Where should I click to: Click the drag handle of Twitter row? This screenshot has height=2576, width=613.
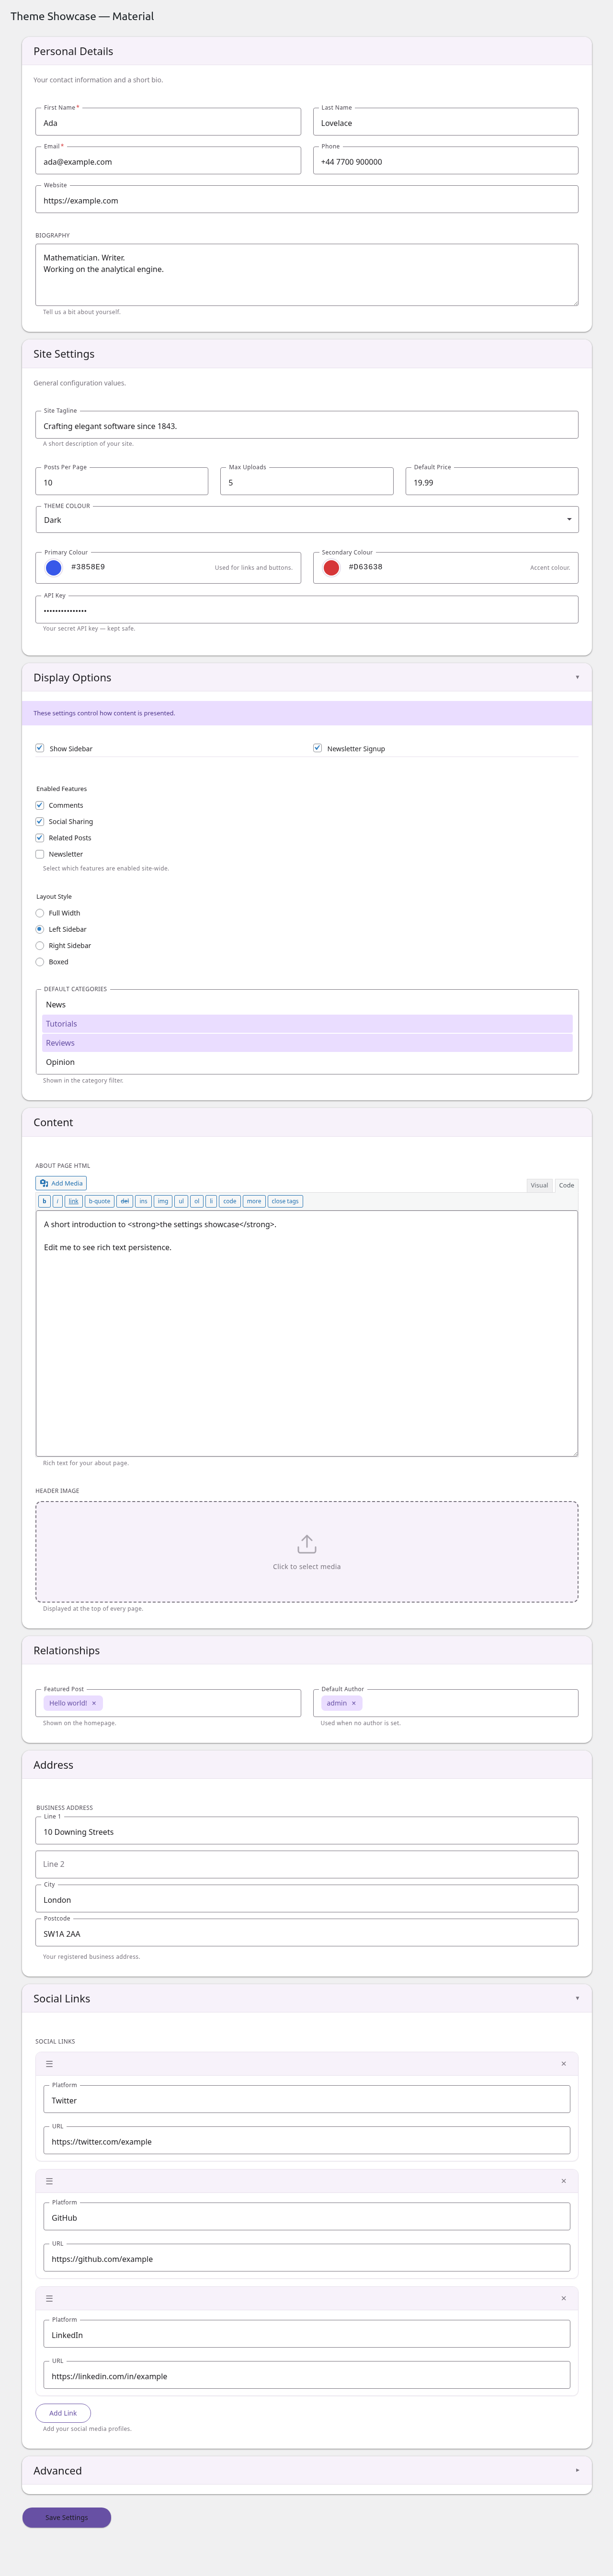[49, 2064]
